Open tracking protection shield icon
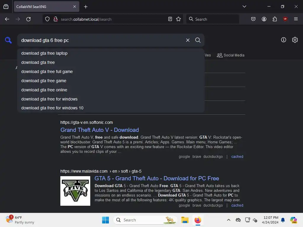 (47, 19)
